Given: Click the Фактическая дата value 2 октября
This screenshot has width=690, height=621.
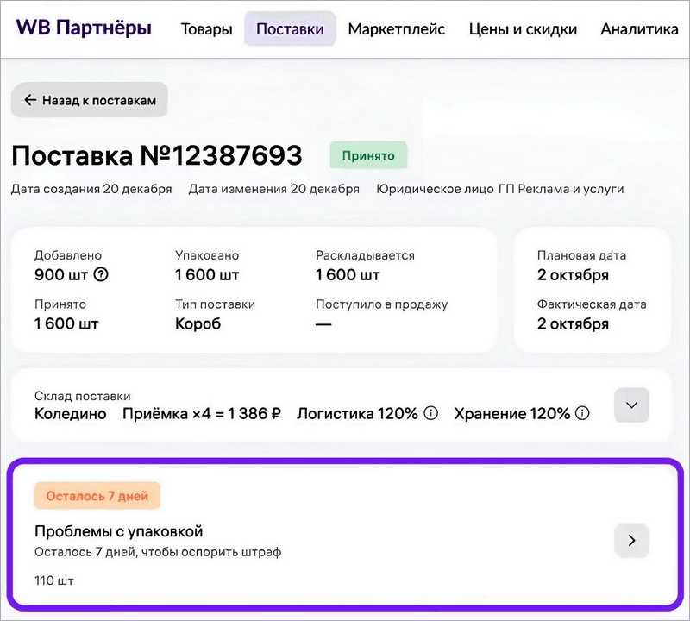Looking at the screenshot, I should coord(573,324).
